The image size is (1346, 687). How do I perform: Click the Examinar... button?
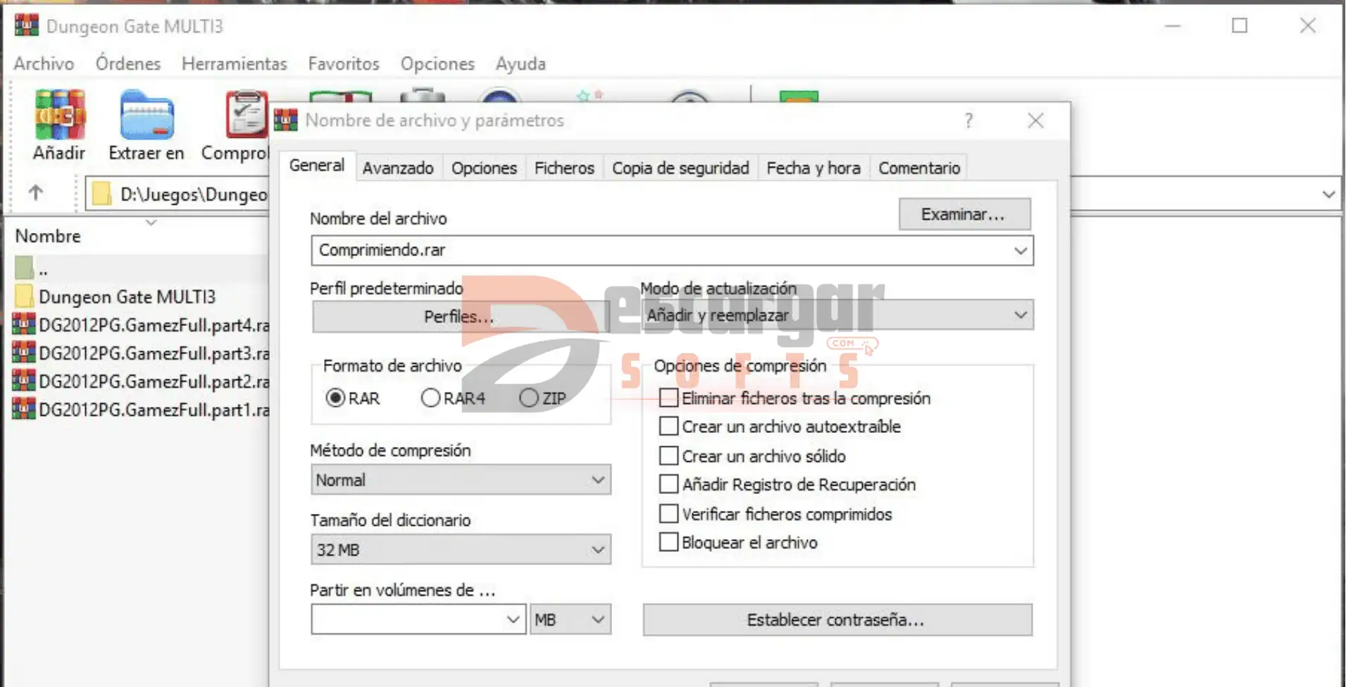tap(964, 215)
